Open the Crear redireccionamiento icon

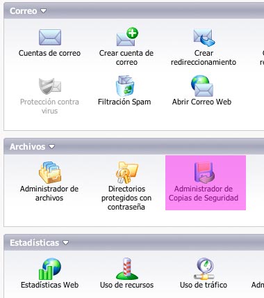(x=204, y=38)
